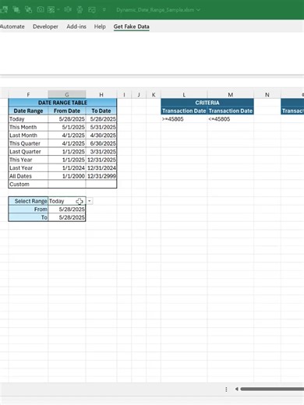Open the Customize Quick Access Toolbar arrow
Image resolution: width=304 pixels, height=405 pixels.
click(x=104, y=10)
